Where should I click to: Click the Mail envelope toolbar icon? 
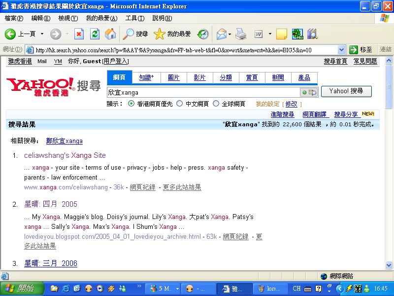pyautogui.click(x=221, y=34)
